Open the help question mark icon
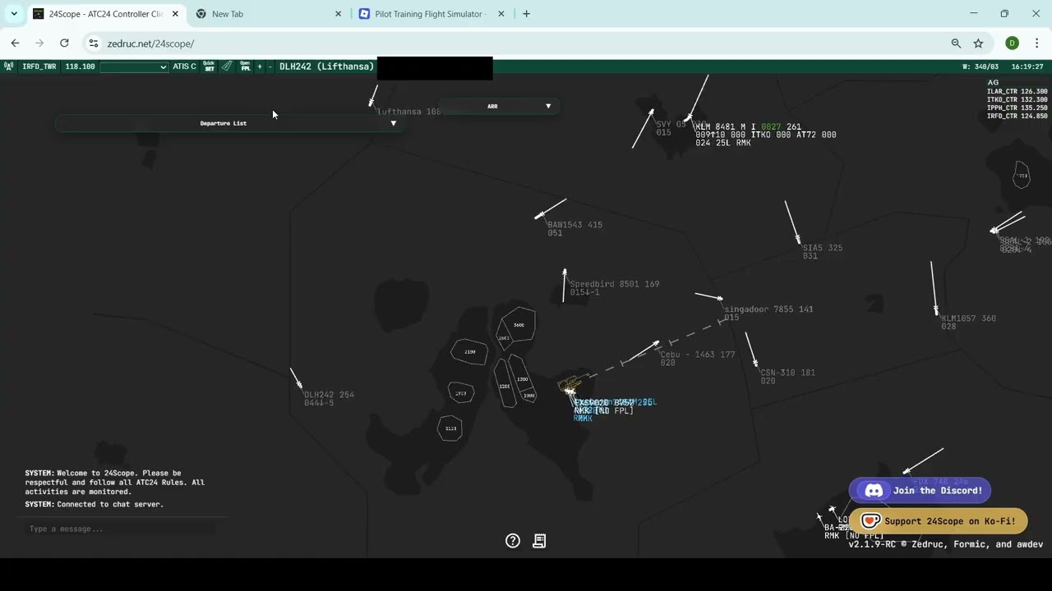This screenshot has height=591, width=1052. coord(513,541)
